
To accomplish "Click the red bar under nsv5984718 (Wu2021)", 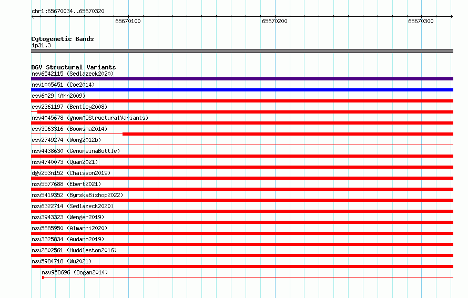I will [x=242, y=266].
